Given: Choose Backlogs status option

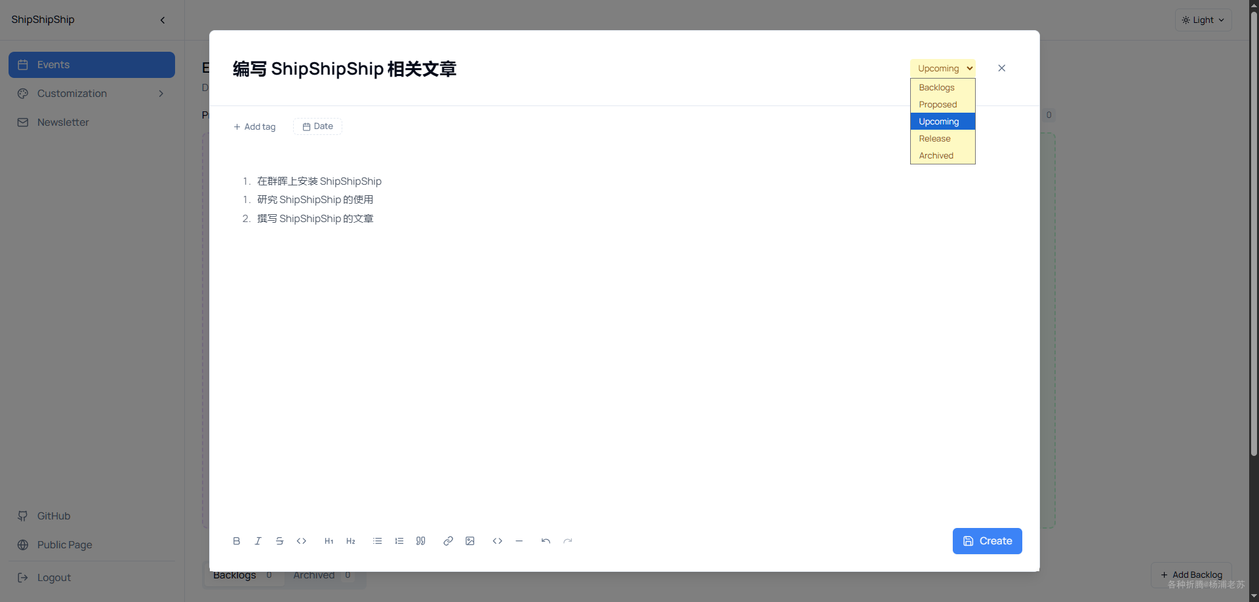Looking at the screenshot, I should pyautogui.click(x=943, y=87).
